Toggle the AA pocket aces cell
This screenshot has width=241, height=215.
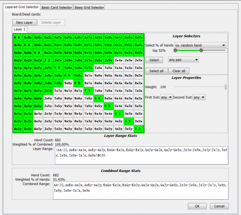18,37
